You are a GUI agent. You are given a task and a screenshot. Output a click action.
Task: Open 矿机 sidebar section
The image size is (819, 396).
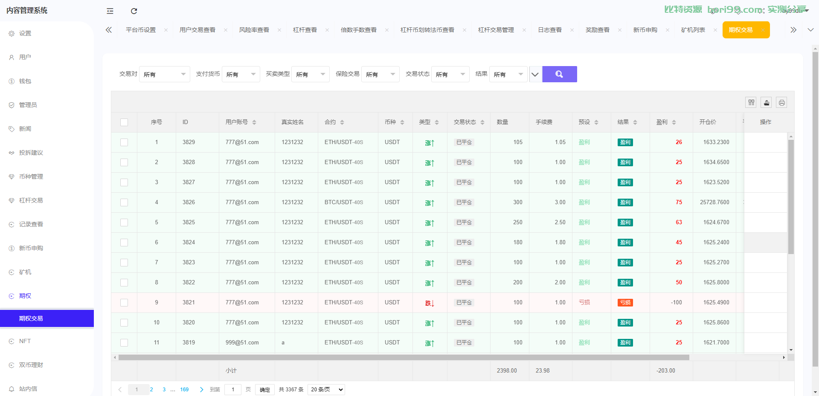click(x=25, y=272)
